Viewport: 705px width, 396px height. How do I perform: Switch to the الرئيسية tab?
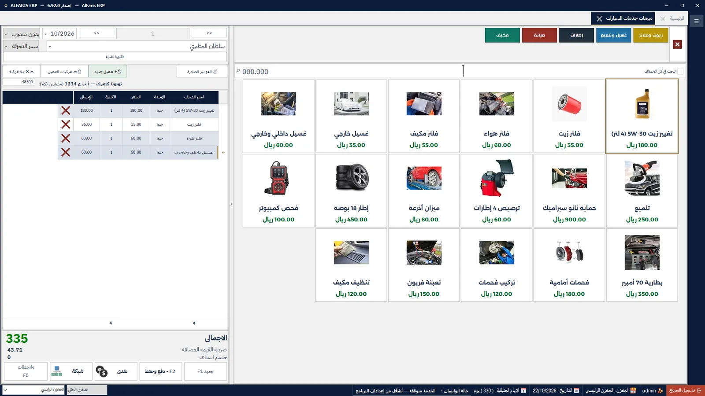point(677,18)
